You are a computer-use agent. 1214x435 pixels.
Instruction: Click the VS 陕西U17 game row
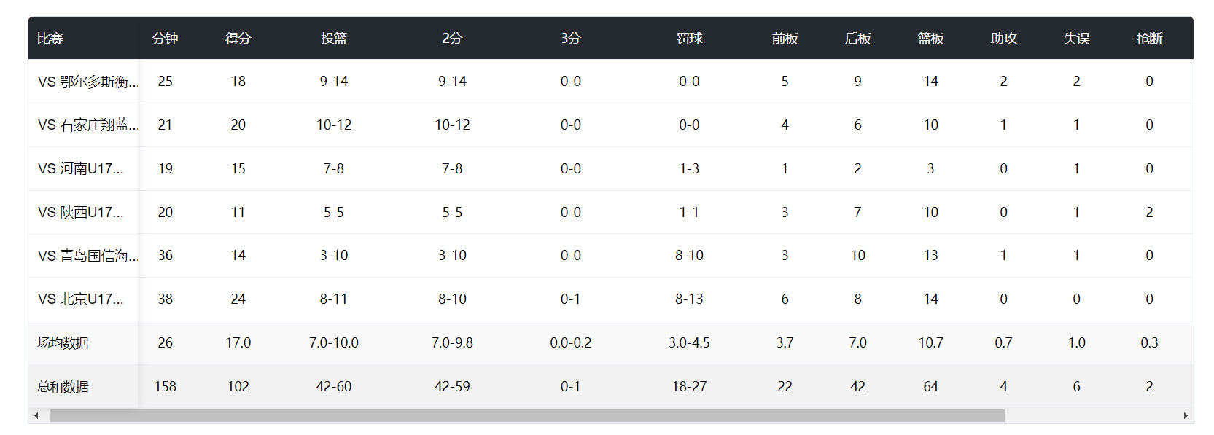[81, 213]
